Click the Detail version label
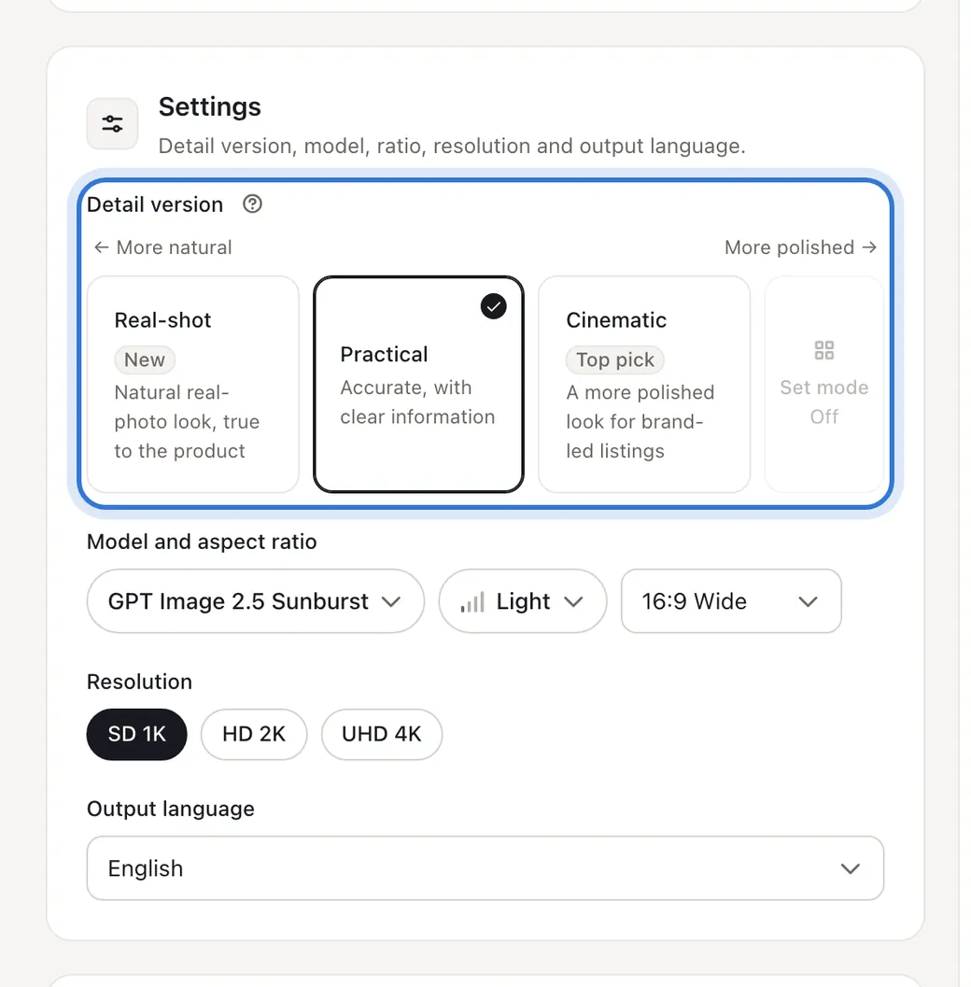971x987 pixels. pos(155,204)
